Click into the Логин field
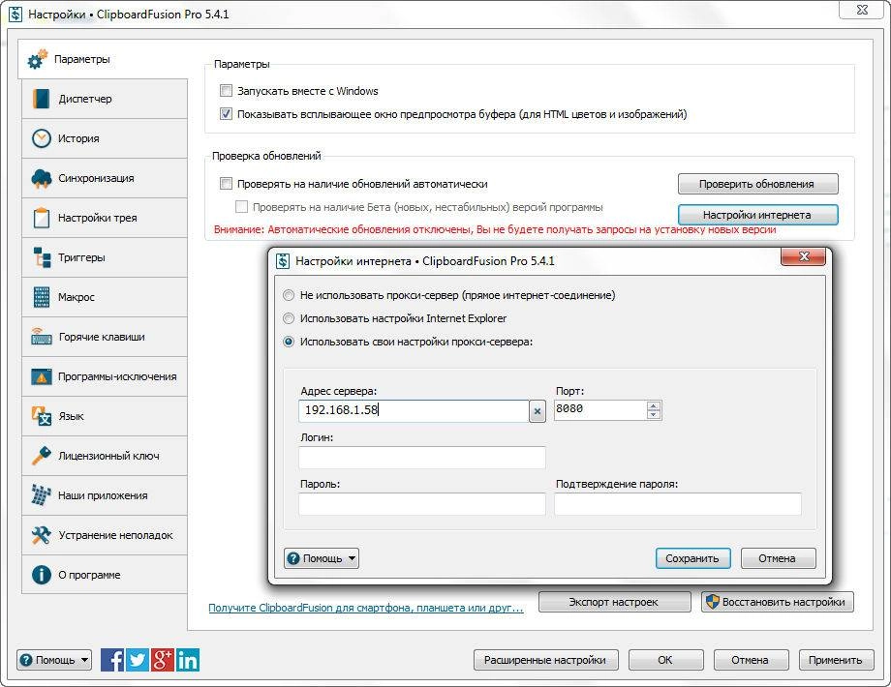 pos(422,458)
